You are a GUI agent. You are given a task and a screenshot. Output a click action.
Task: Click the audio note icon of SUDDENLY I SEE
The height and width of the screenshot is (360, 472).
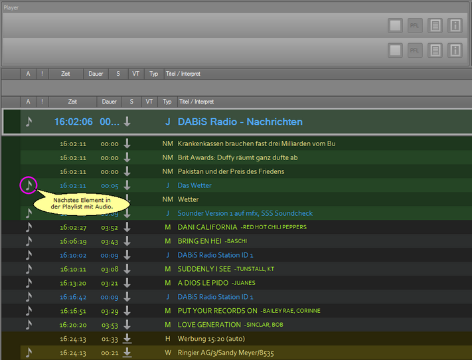29,269
